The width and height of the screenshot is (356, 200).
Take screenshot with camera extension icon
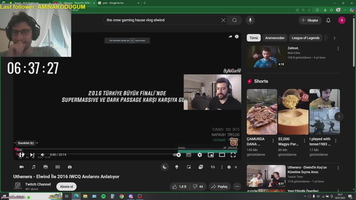tap(70, 167)
